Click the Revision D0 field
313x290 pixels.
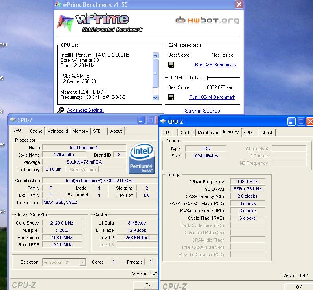click(x=147, y=195)
